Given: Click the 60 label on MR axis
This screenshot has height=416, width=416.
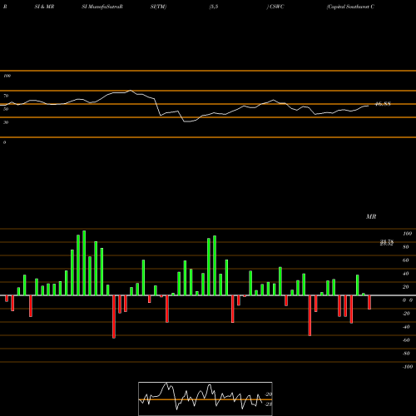Looking at the screenshot, I should pos(406,260).
